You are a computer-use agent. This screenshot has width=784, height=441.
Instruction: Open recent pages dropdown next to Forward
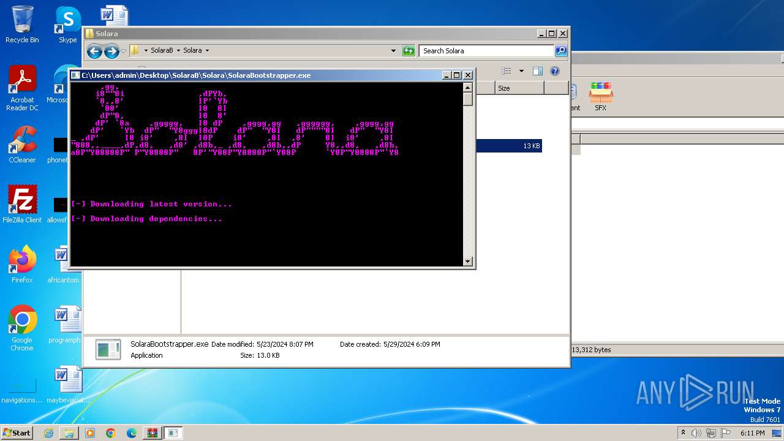123,51
